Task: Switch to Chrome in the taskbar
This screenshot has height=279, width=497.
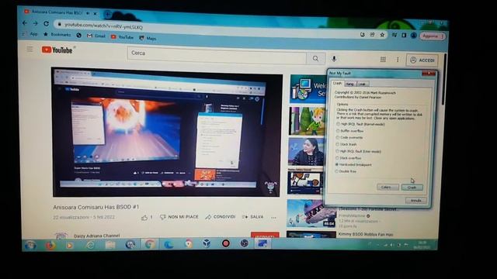Action: click(150, 244)
